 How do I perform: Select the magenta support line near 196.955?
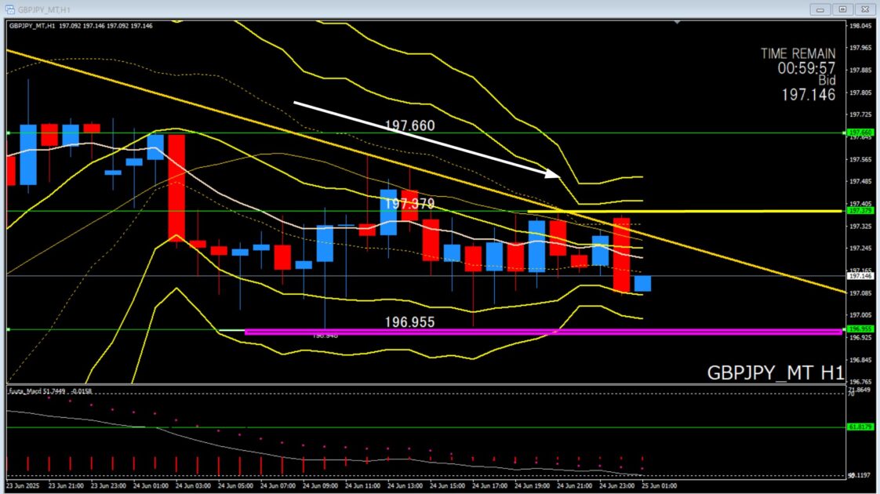471,332
